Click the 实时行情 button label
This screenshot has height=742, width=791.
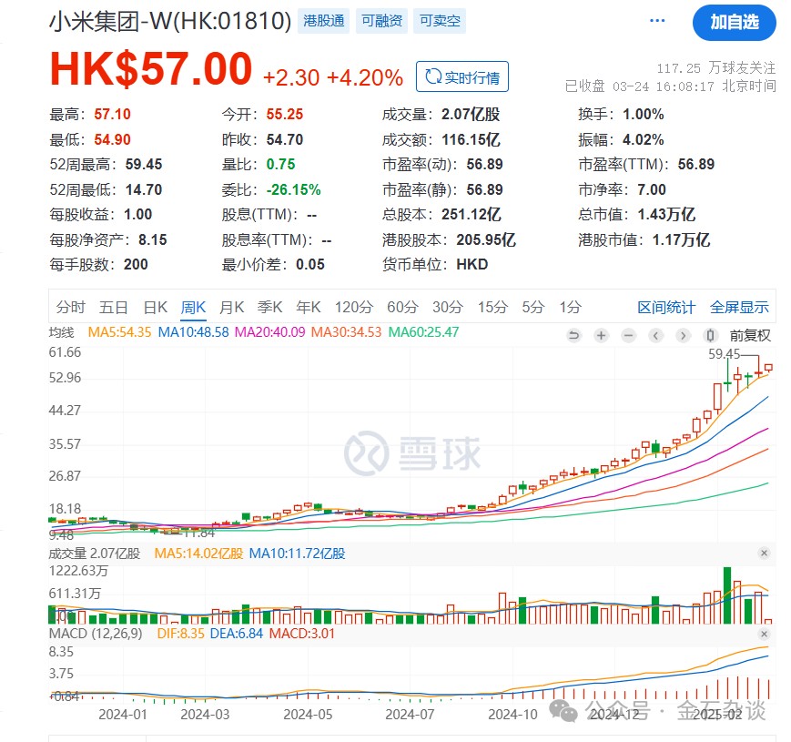[x=472, y=77]
